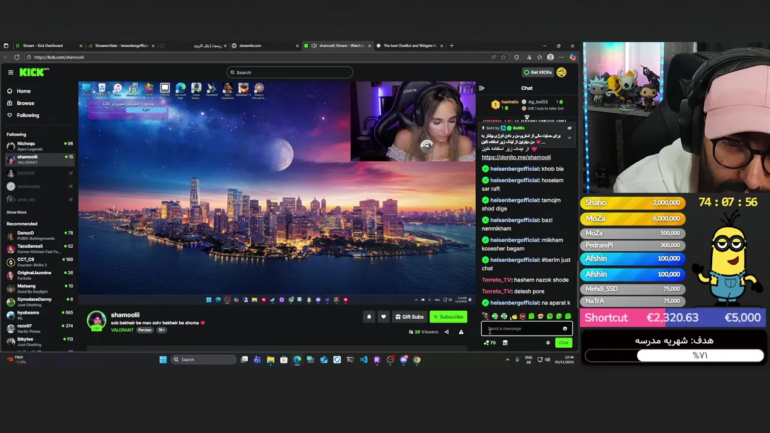This screenshot has width=770, height=433.
Task: Click the share stream icon
Action: click(446, 332)
